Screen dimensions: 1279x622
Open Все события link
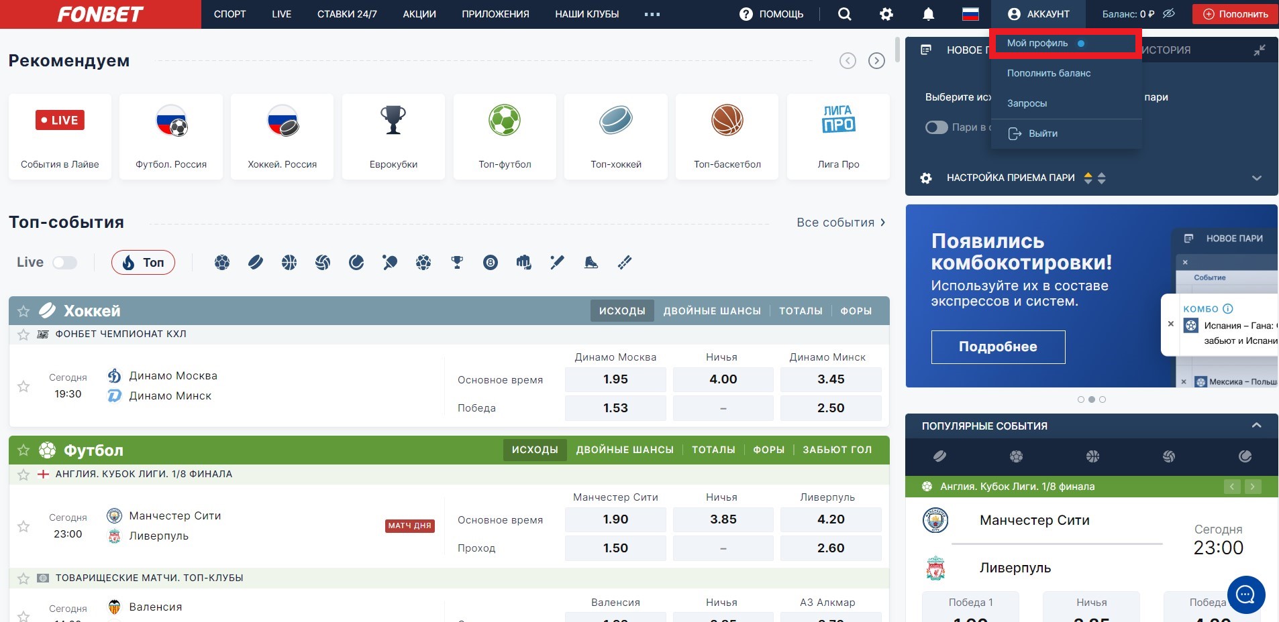(841, 223)
